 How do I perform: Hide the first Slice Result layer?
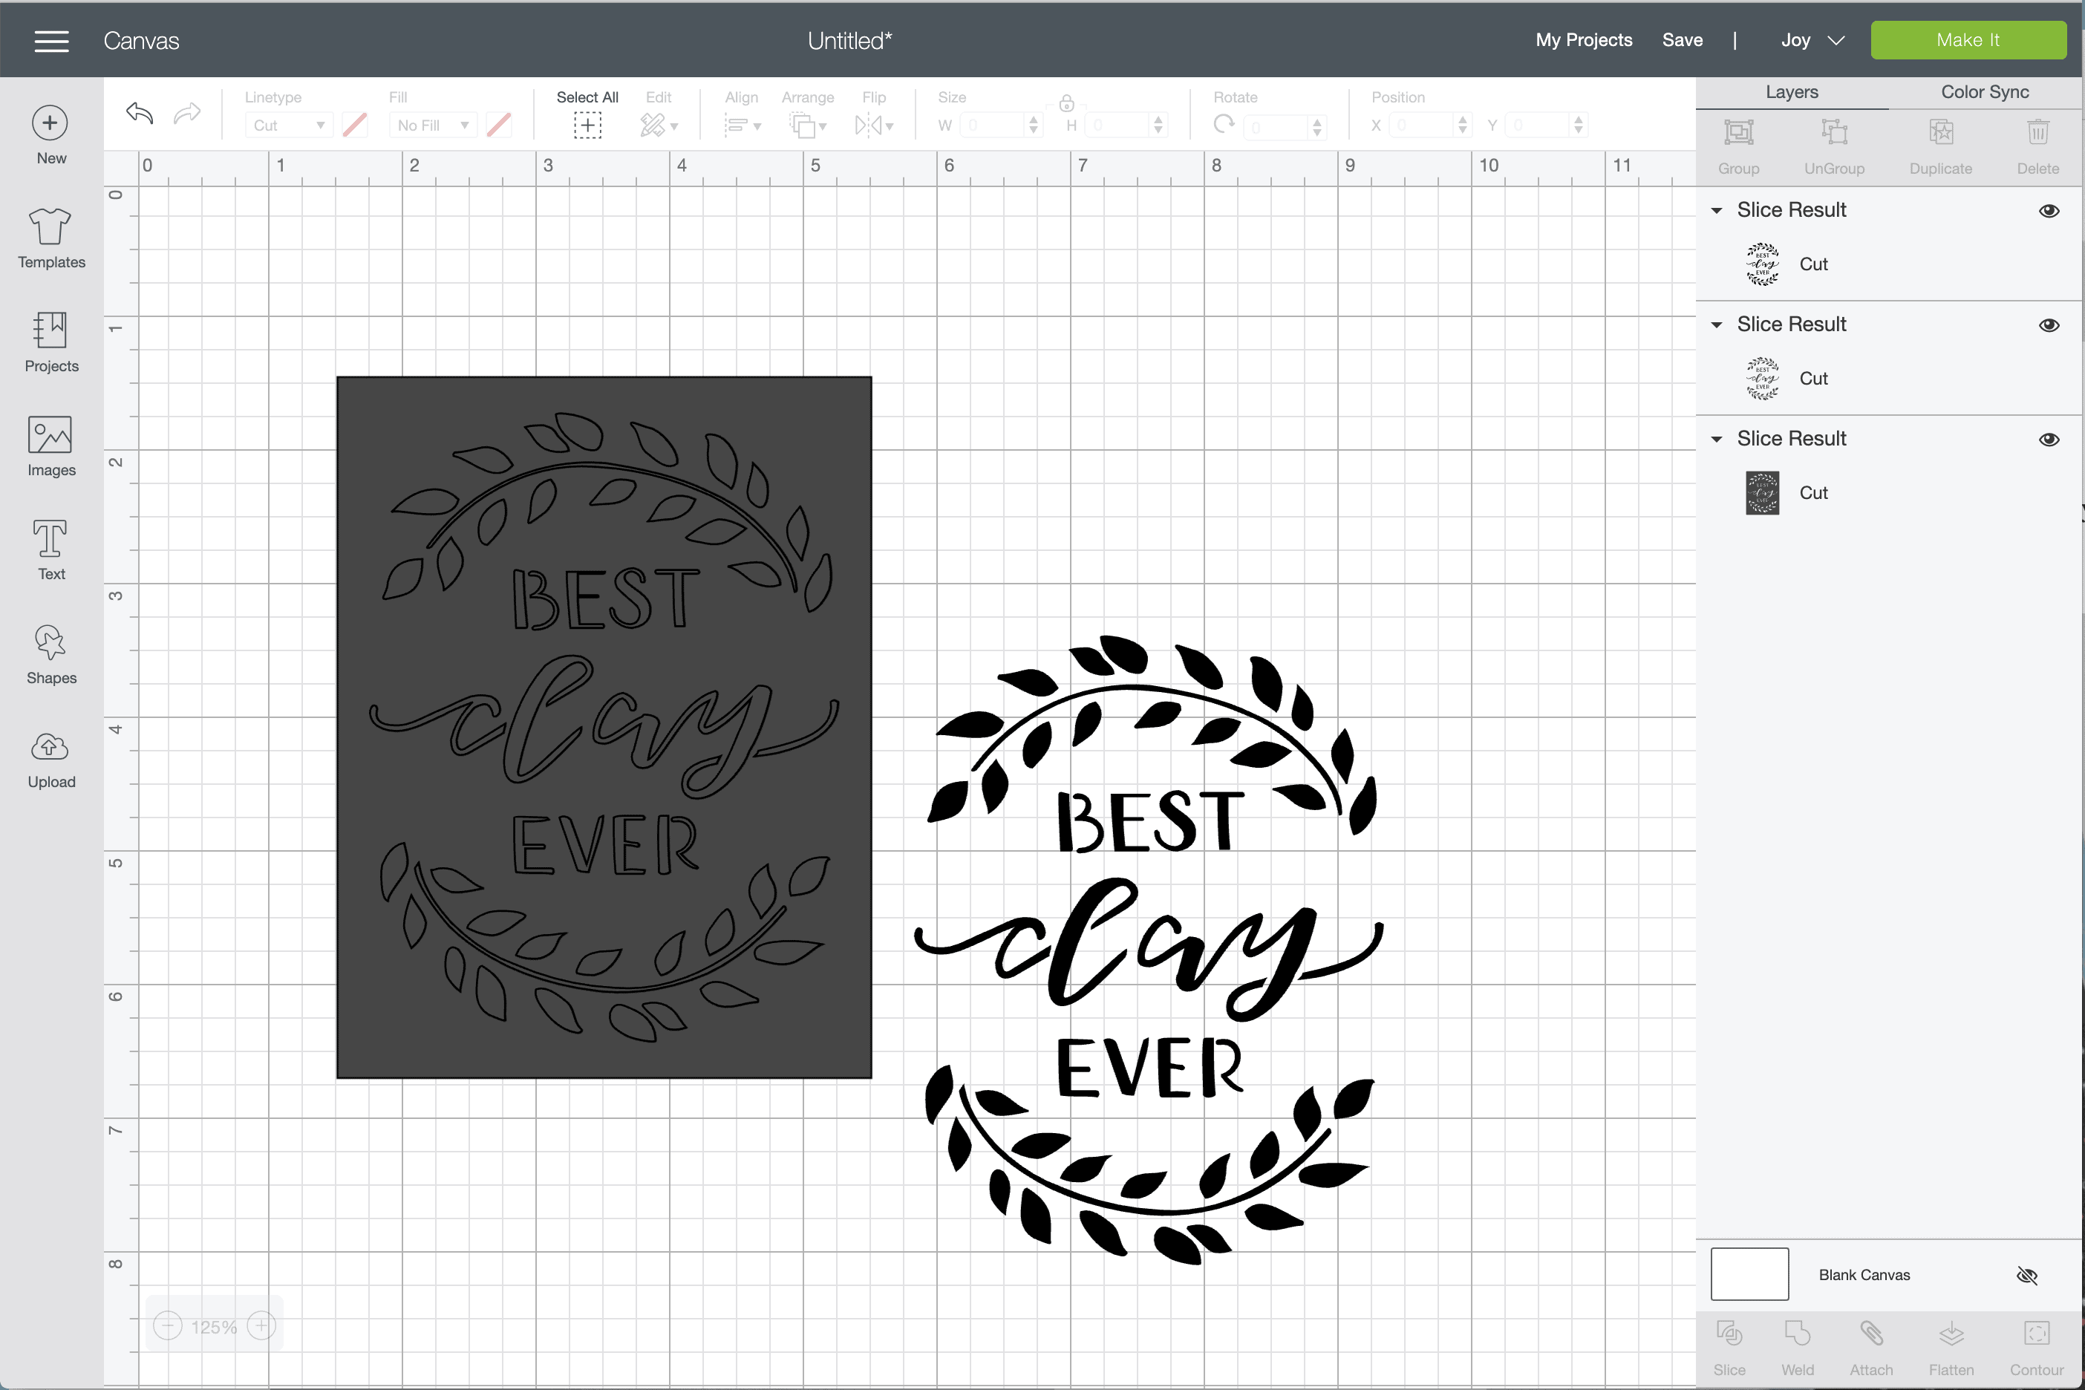coord(2049,211)
